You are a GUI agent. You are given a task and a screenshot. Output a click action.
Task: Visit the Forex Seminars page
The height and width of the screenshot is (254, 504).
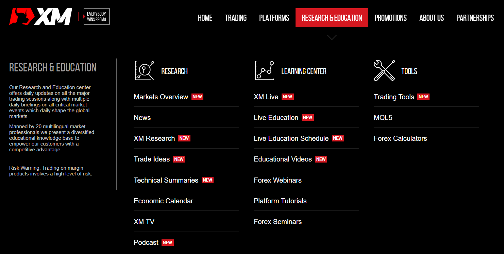click(278, 222)
